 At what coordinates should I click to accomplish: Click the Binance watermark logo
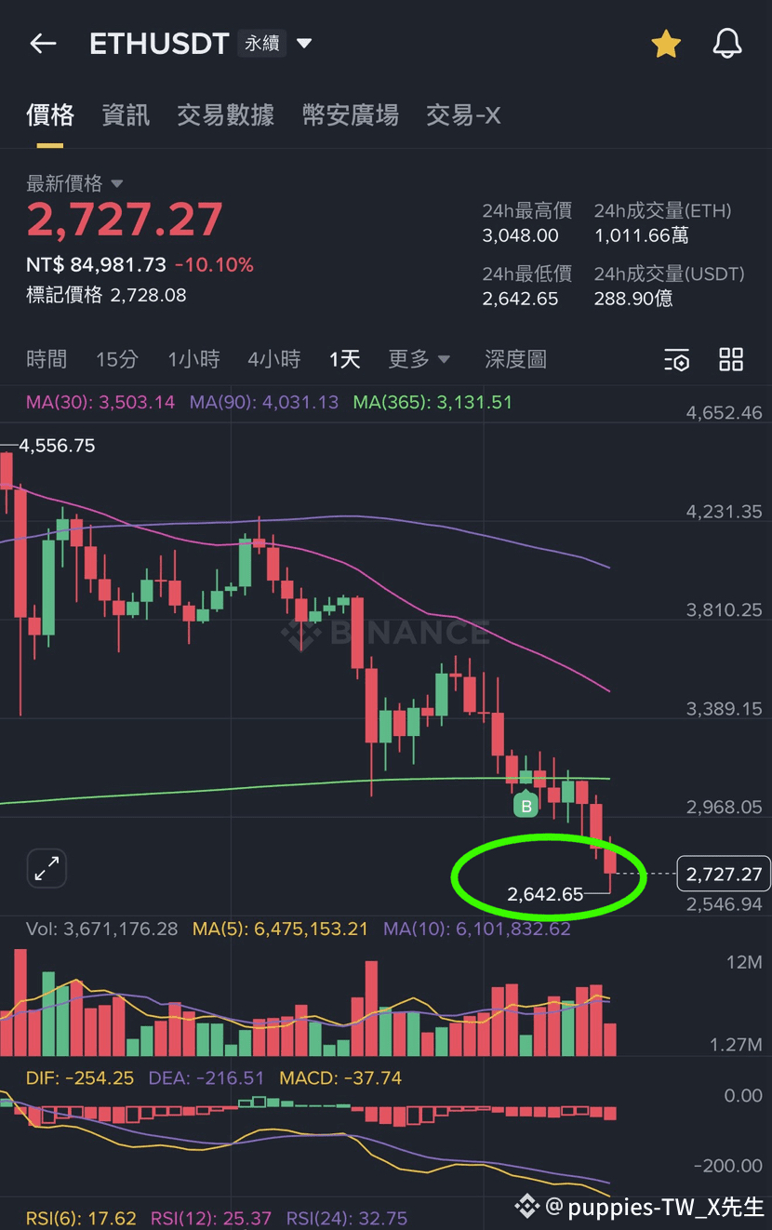pos(385,634)
